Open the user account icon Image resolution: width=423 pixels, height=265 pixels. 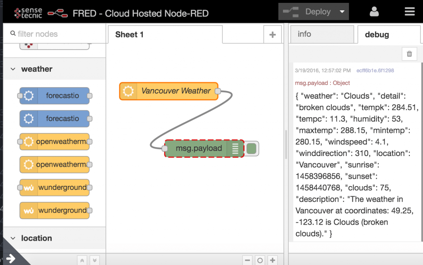click(x=374, y=12)
